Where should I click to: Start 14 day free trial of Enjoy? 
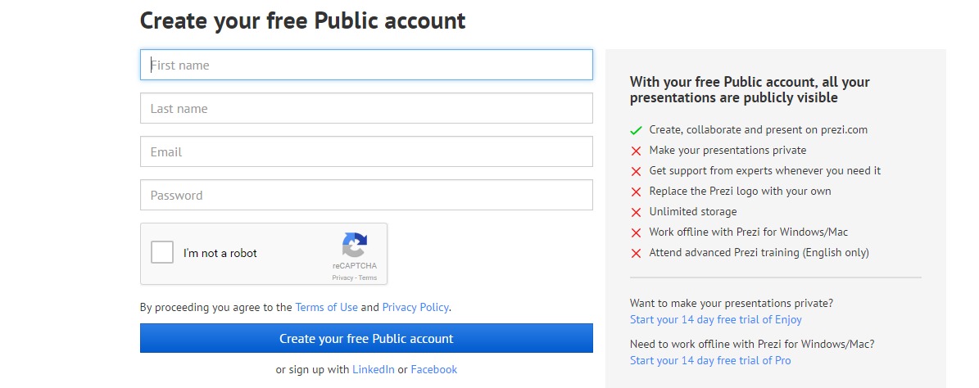click(715, 319)
